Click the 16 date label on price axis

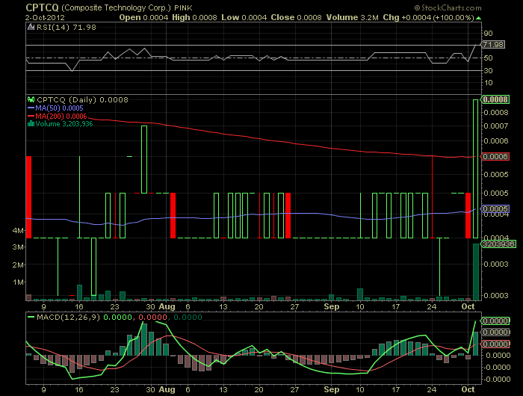coord(79,306)
